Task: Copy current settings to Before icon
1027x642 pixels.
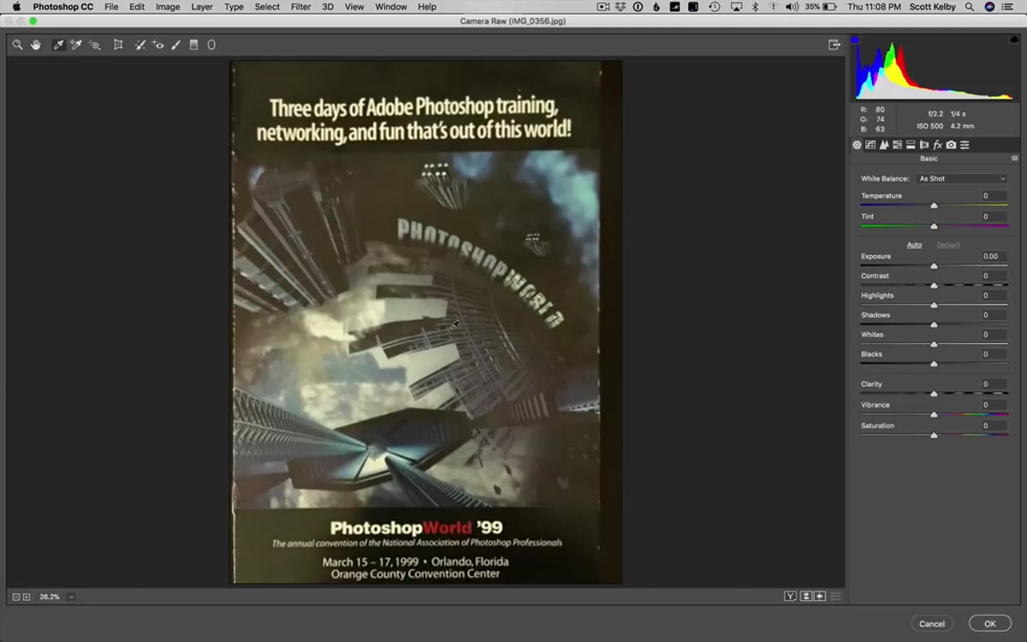Action: 820,597
